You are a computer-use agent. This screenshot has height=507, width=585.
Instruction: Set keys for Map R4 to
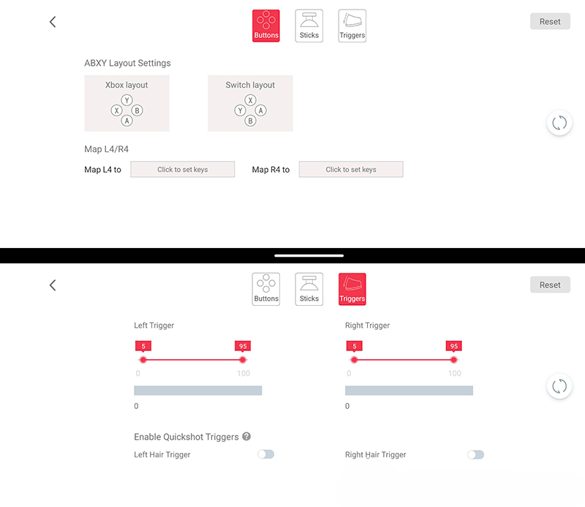[351, 169]
